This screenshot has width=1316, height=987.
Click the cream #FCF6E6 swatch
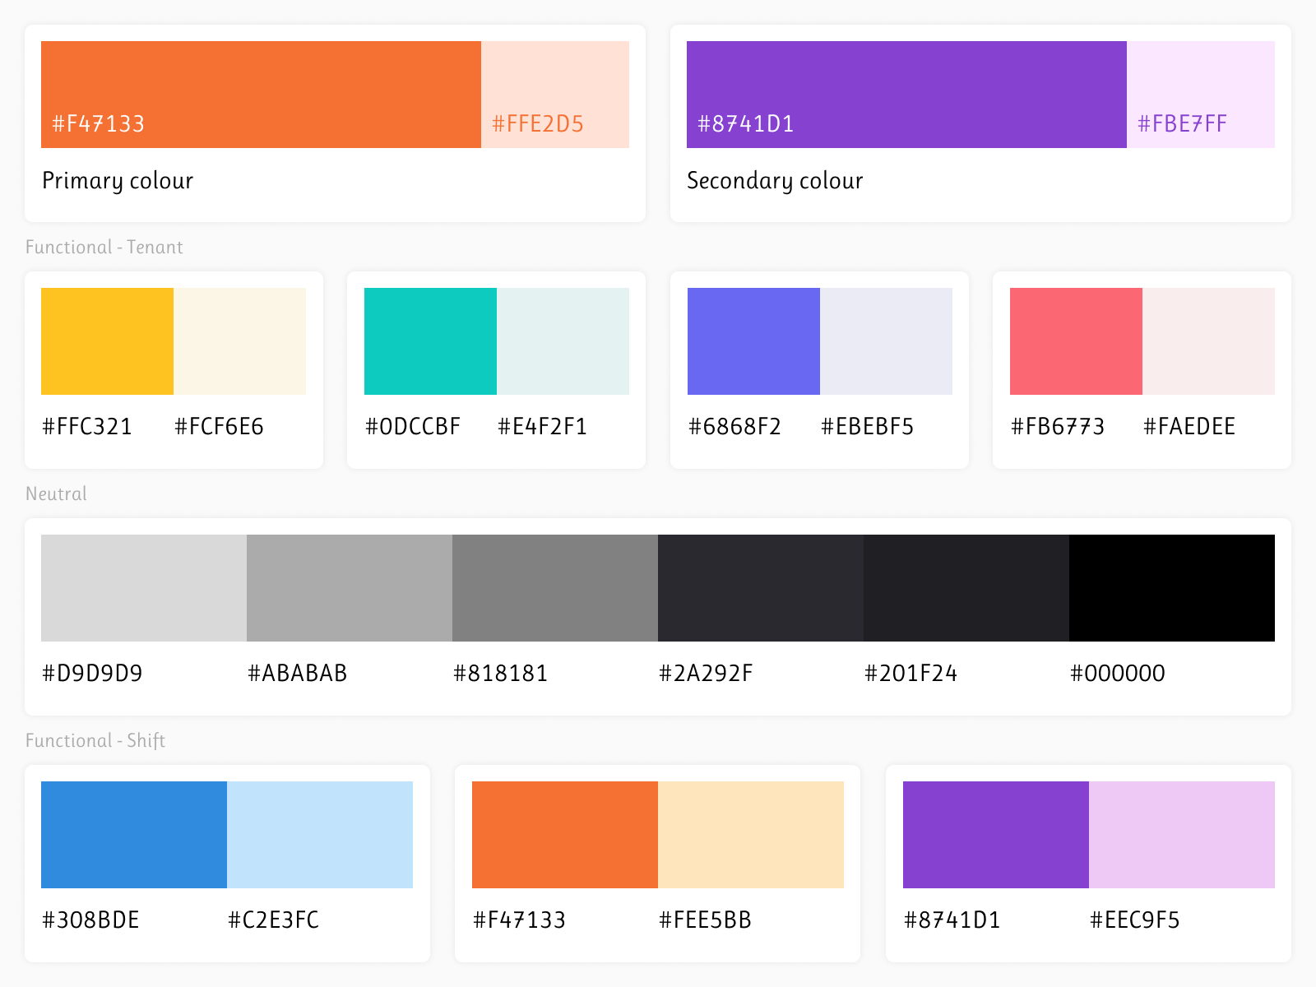pos(239,341)
